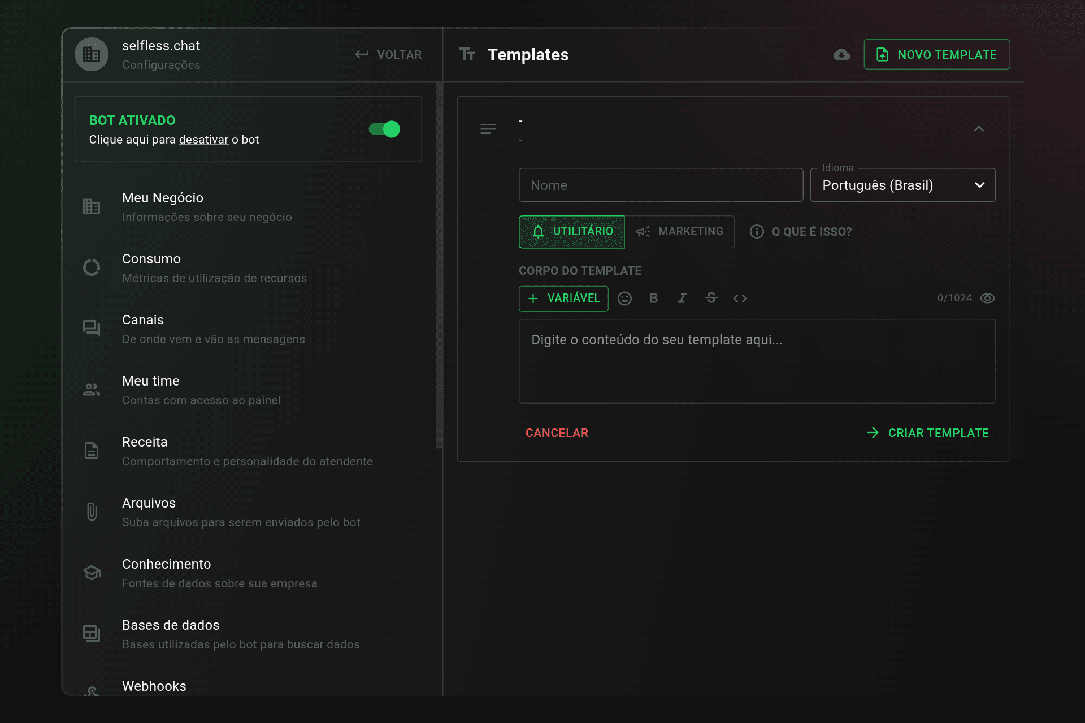Image resolution: width=1085 pixels, height=723 pixels.
Task: Apply bold formatting to template text
Action: [x=653, y=298]
